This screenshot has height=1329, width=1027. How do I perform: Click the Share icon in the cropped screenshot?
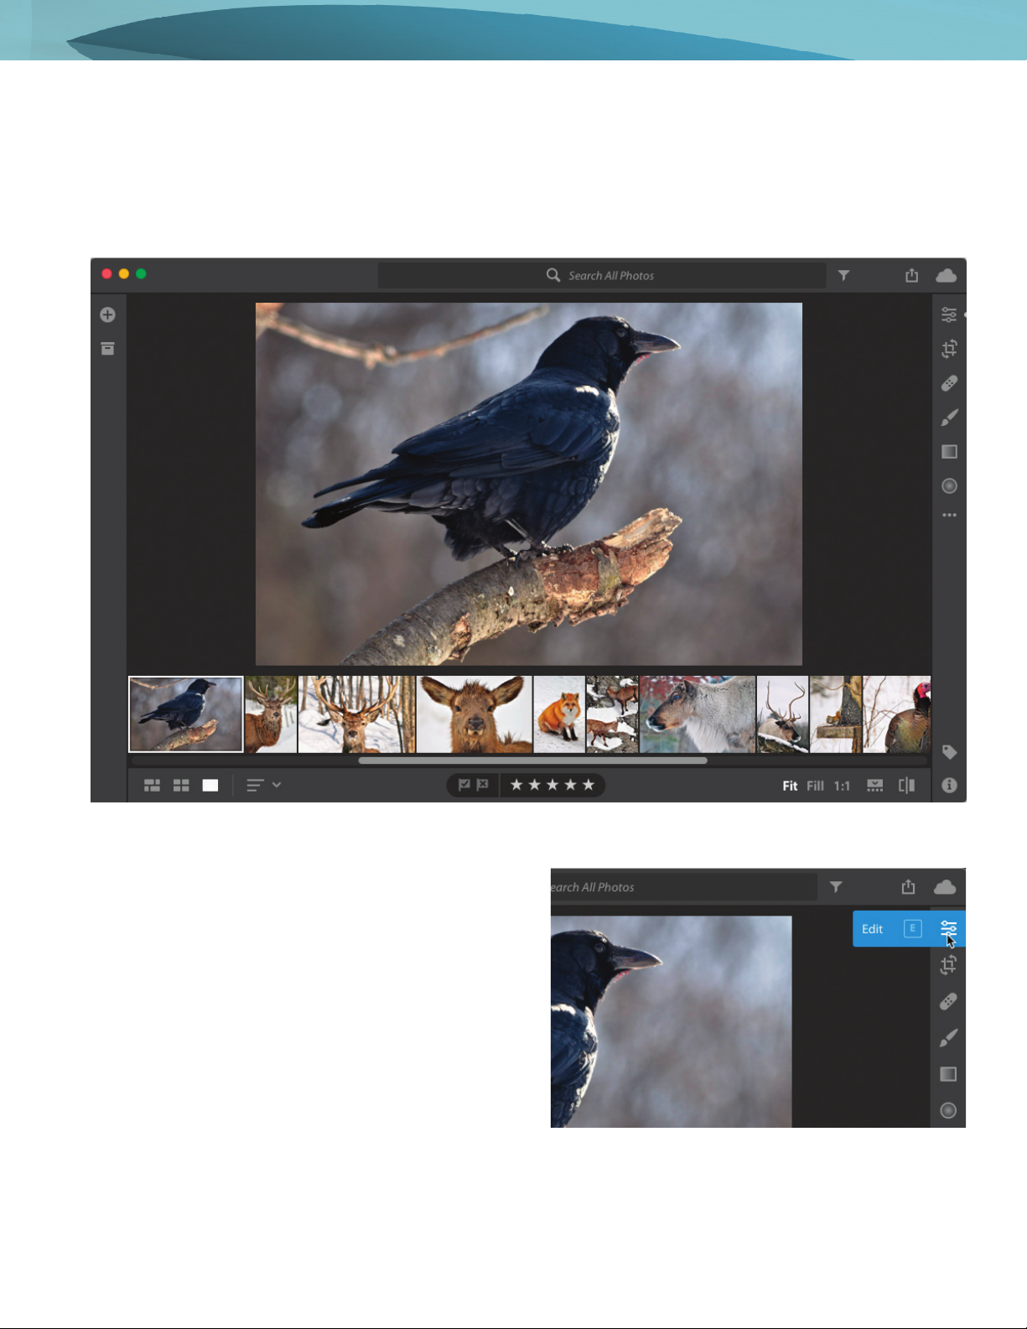click(908, 886)
